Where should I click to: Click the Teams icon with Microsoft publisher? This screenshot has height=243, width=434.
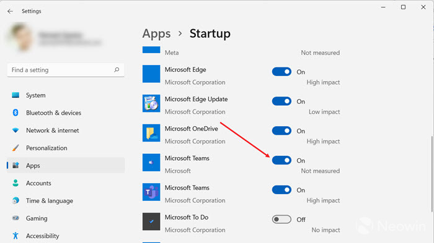pyautogui.click(x=151, y=163)
